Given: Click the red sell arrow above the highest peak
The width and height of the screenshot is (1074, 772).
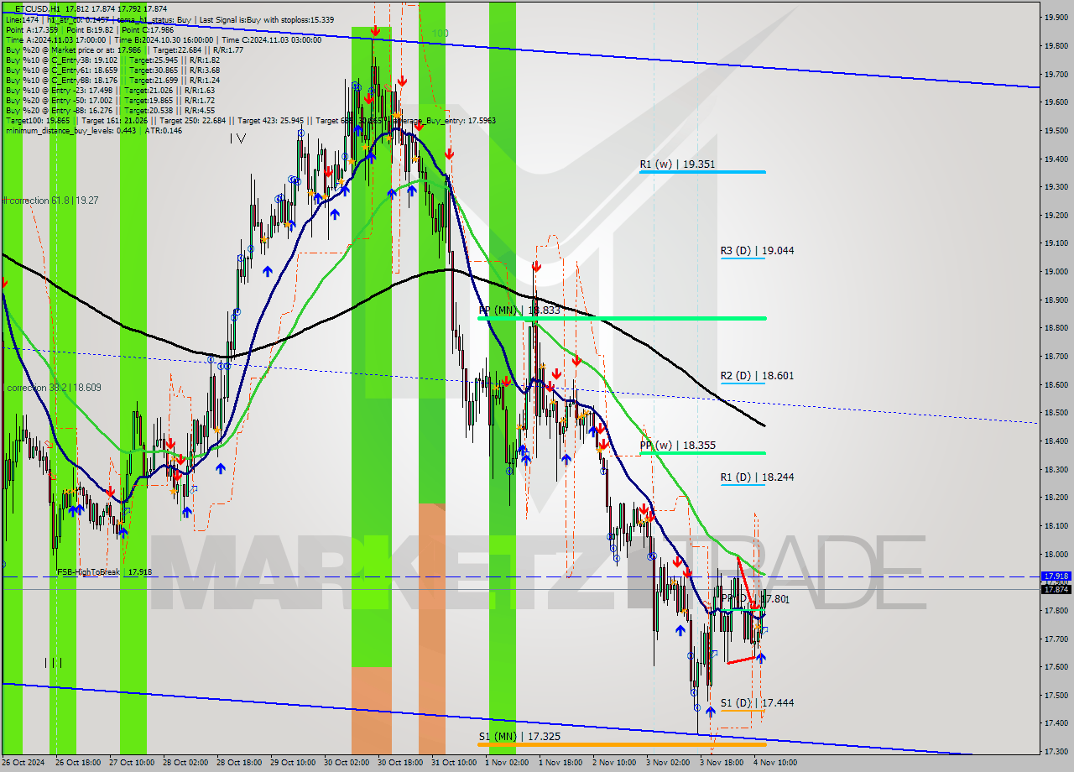Looking at the screenshot, I should (375, 31).
